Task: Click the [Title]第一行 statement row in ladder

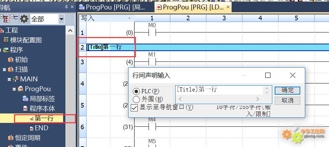Action: coord(208,47)
